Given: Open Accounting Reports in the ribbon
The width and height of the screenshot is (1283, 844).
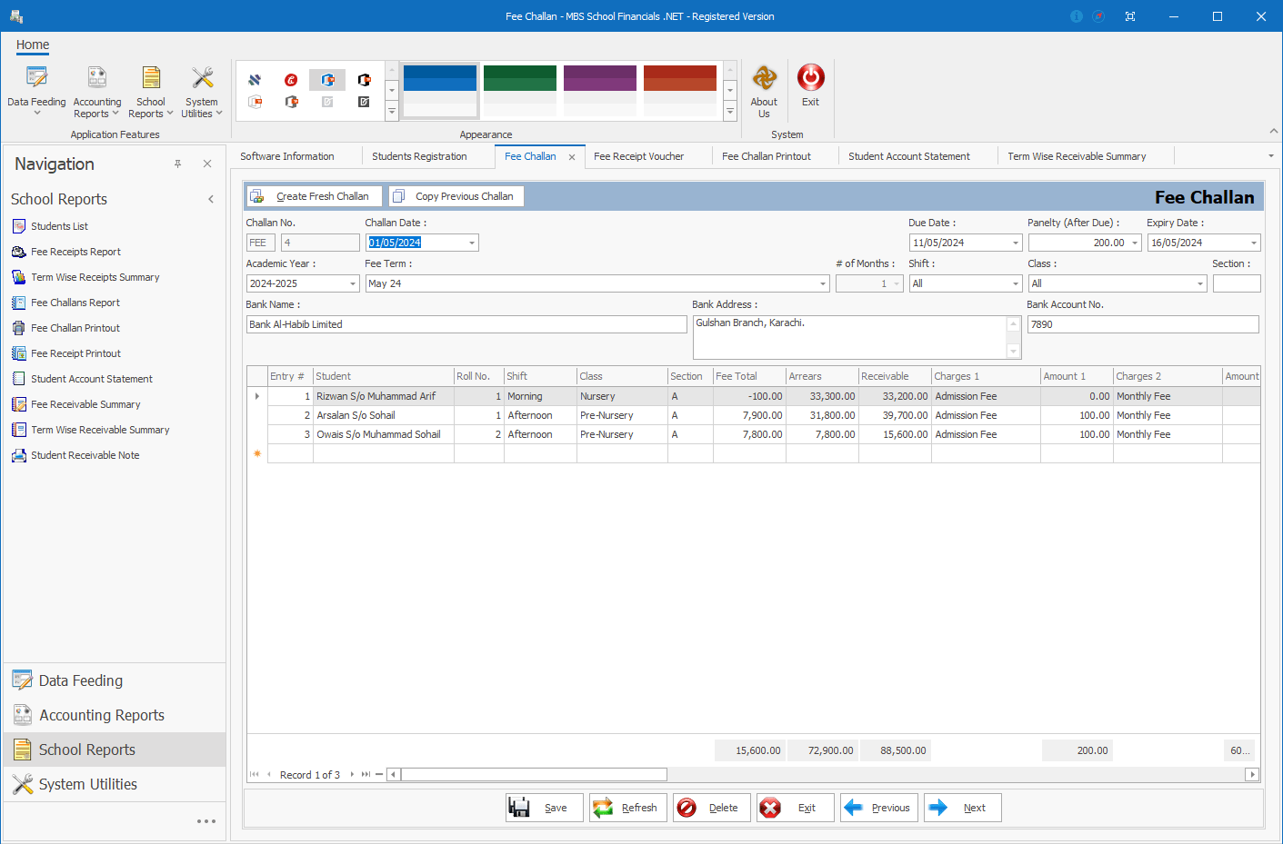Looking at the screenshot, I should 97,91.
